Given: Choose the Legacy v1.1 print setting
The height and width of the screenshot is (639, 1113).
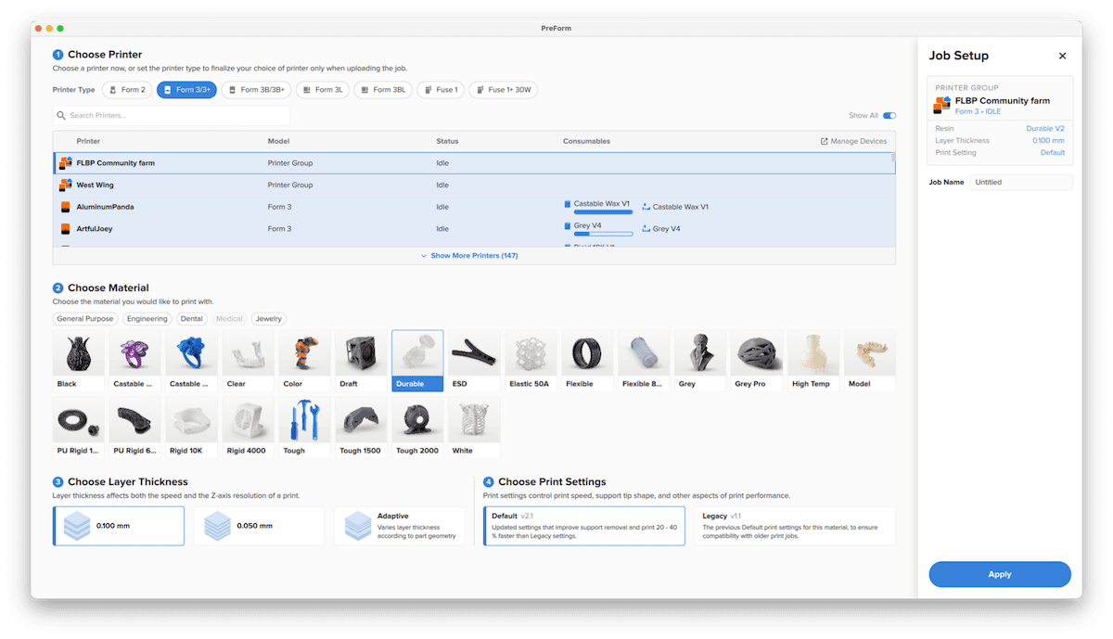Looking at the screenshot, I should (795, 526).
